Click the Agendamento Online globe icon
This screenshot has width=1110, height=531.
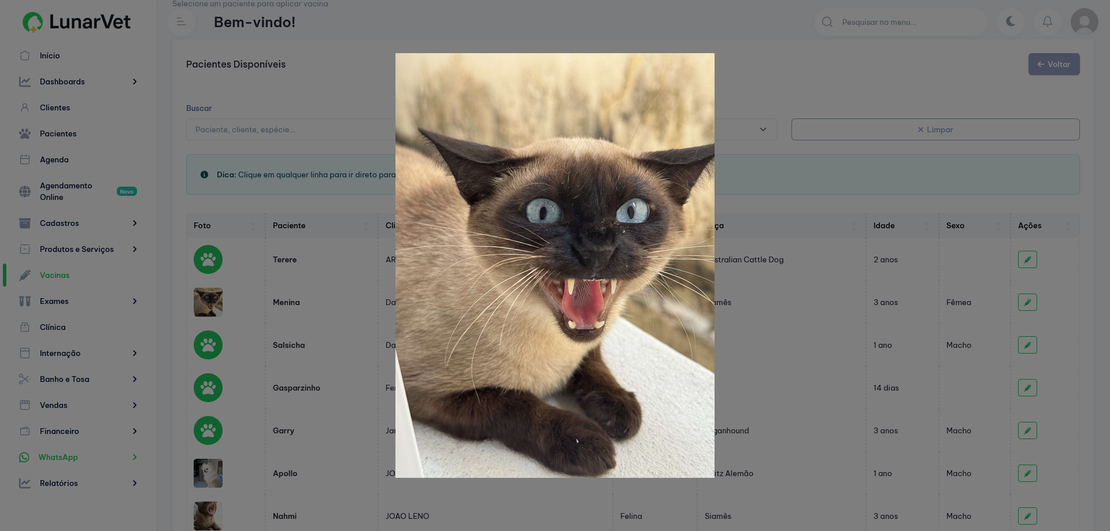pos(25,191)
